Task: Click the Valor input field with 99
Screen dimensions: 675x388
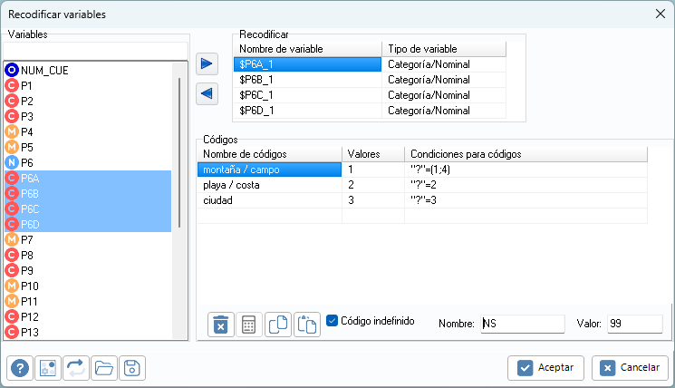Action: click(634, 324)
